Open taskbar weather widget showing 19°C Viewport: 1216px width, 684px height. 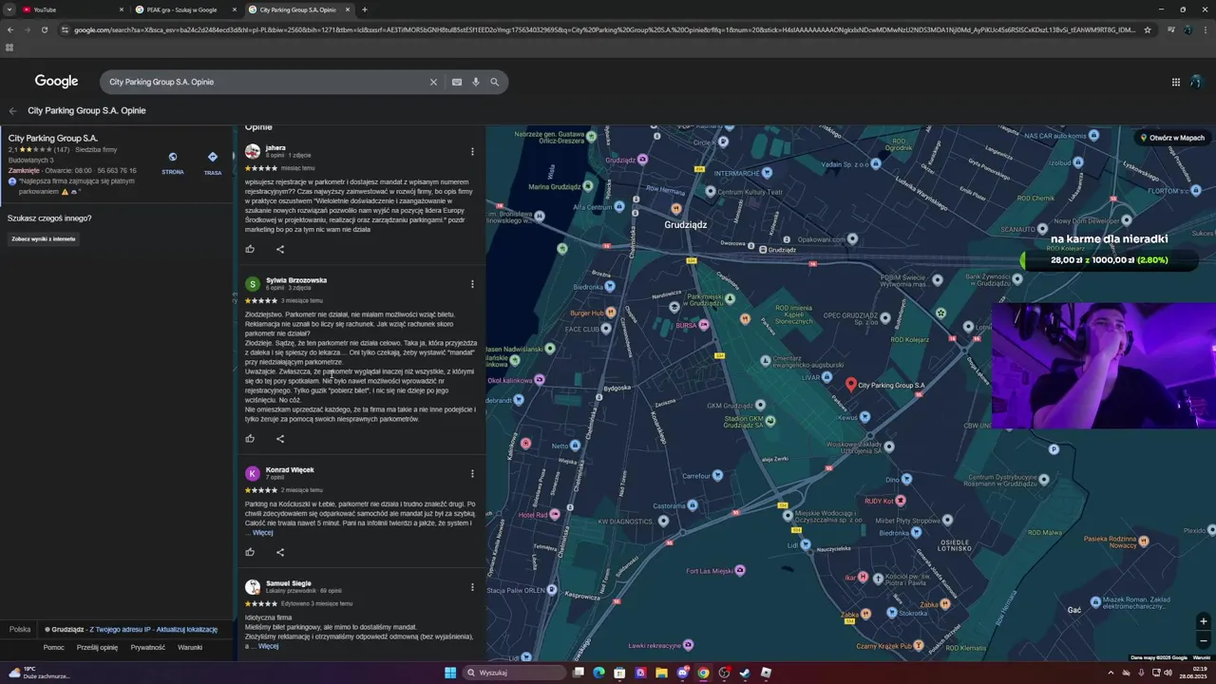(40, 673)
